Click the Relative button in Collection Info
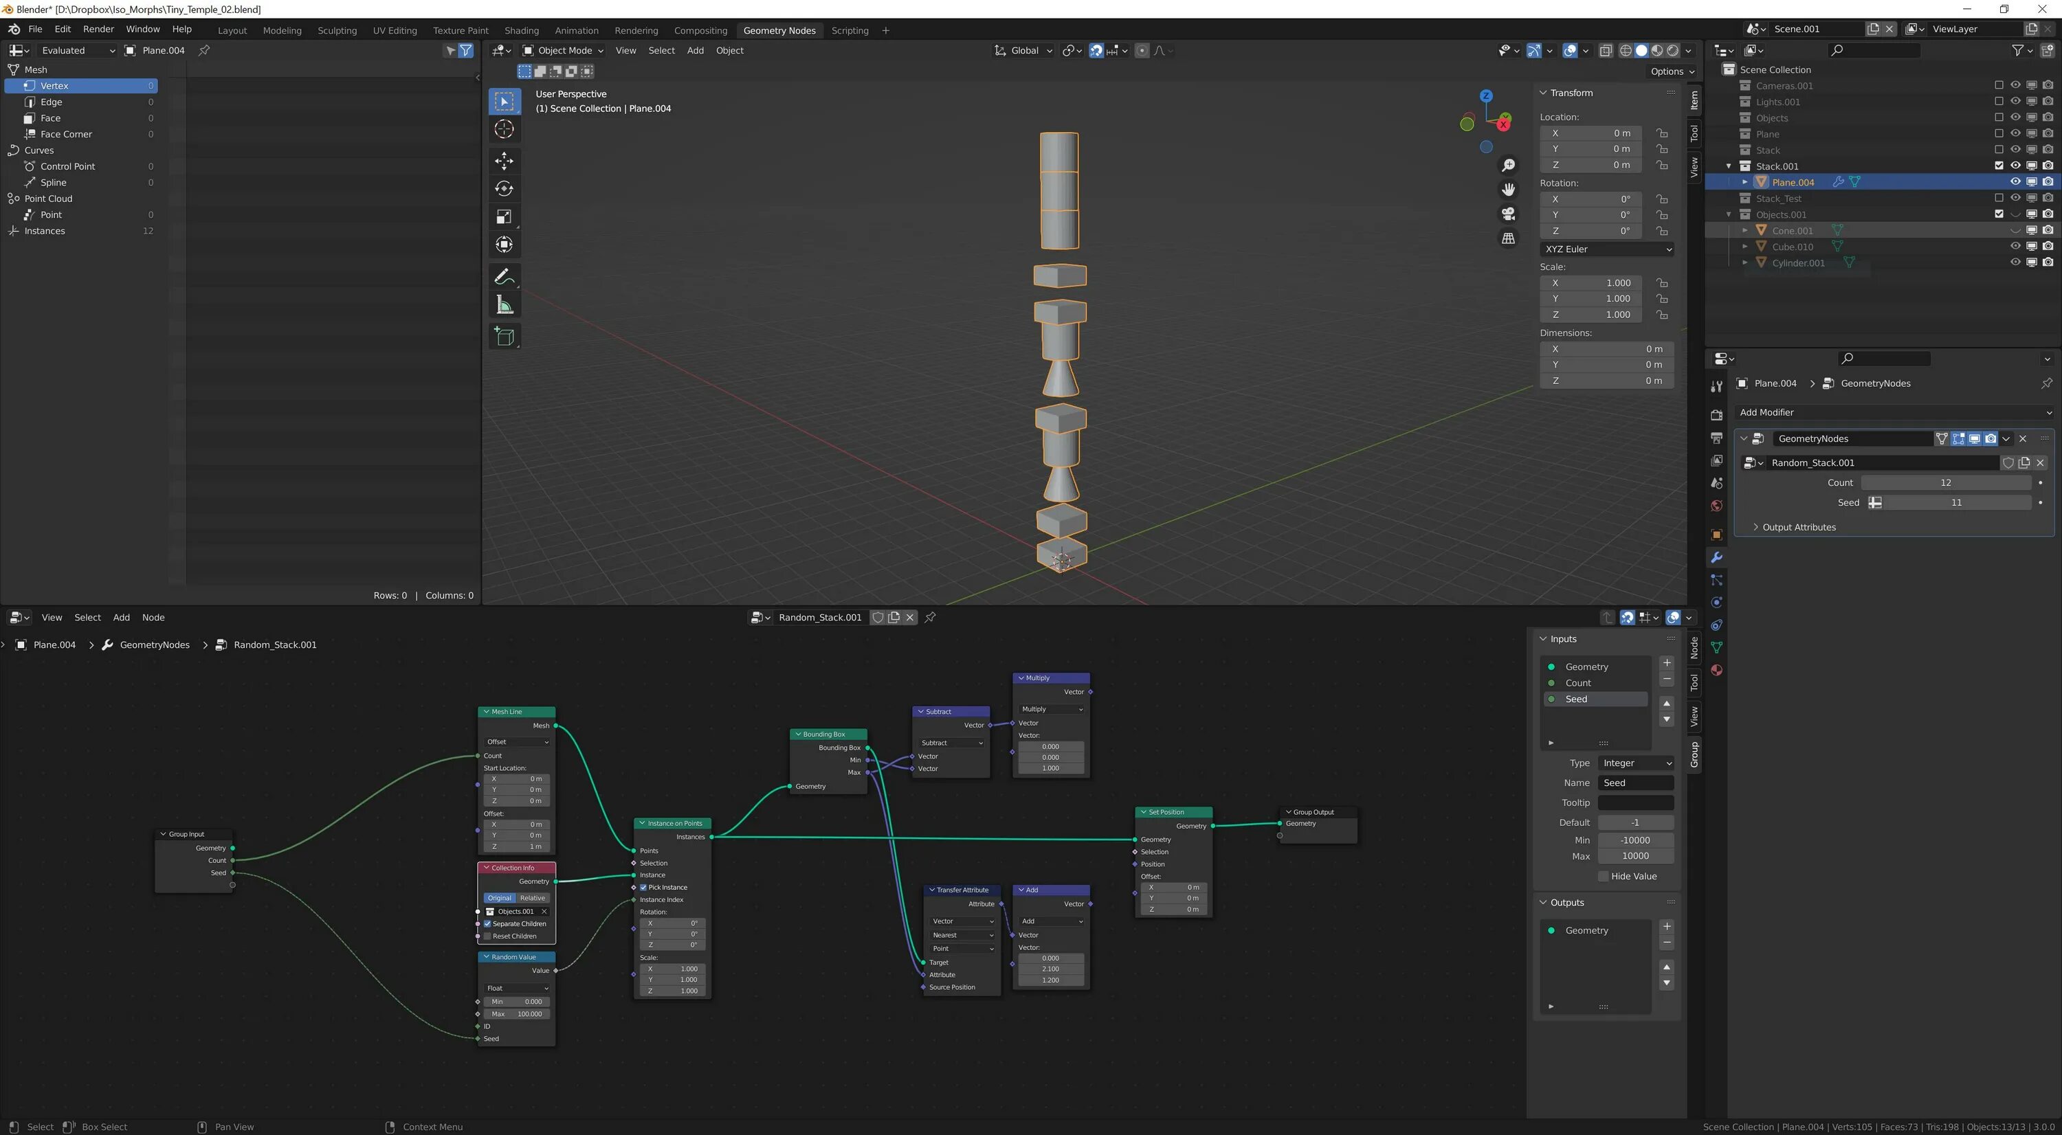Image resolution: width=2062 pixels, height=1135 pixels. click(x=532, y=897)
